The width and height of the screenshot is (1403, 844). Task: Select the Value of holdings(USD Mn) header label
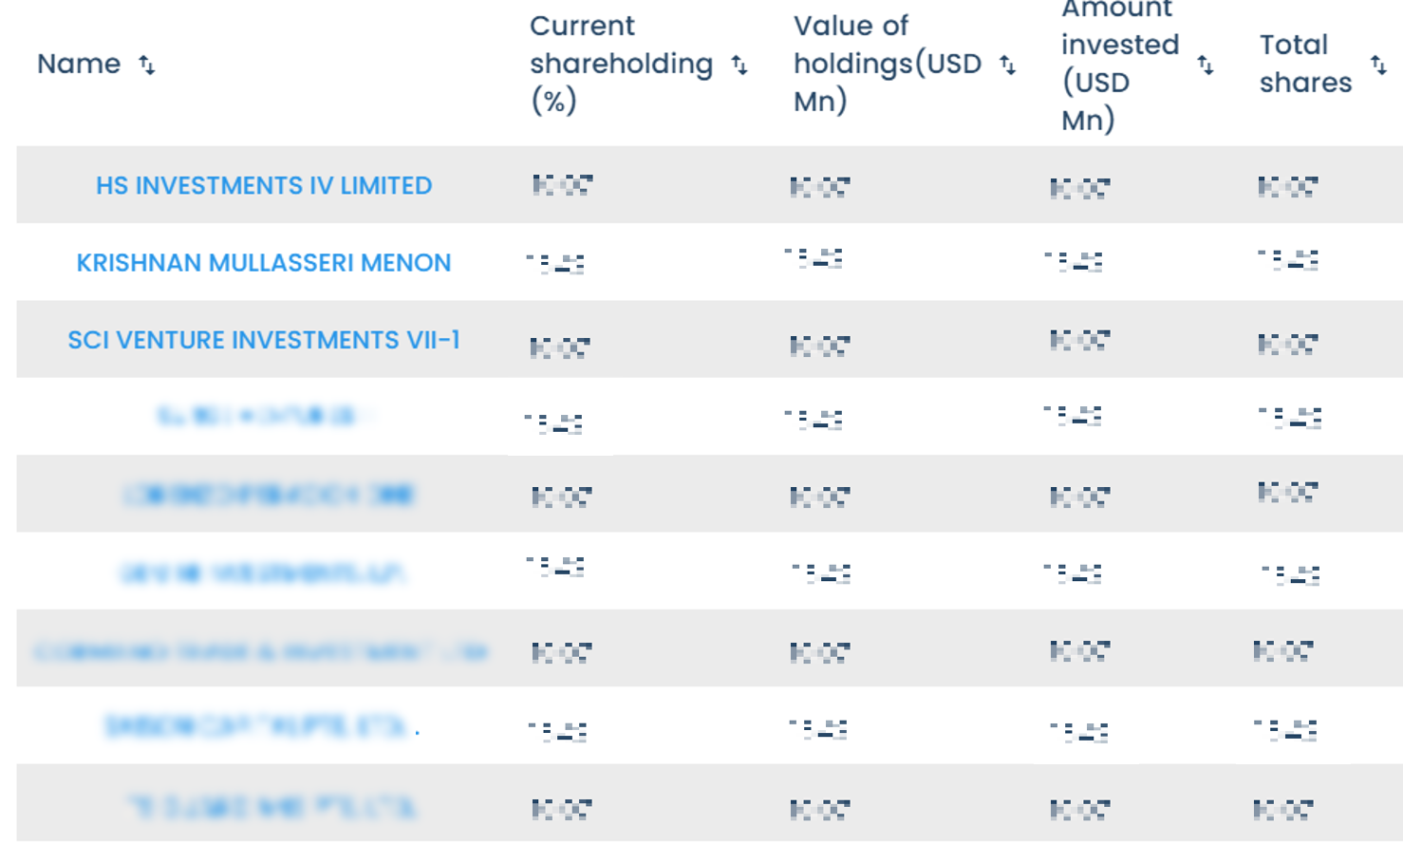tap(887, 64)
